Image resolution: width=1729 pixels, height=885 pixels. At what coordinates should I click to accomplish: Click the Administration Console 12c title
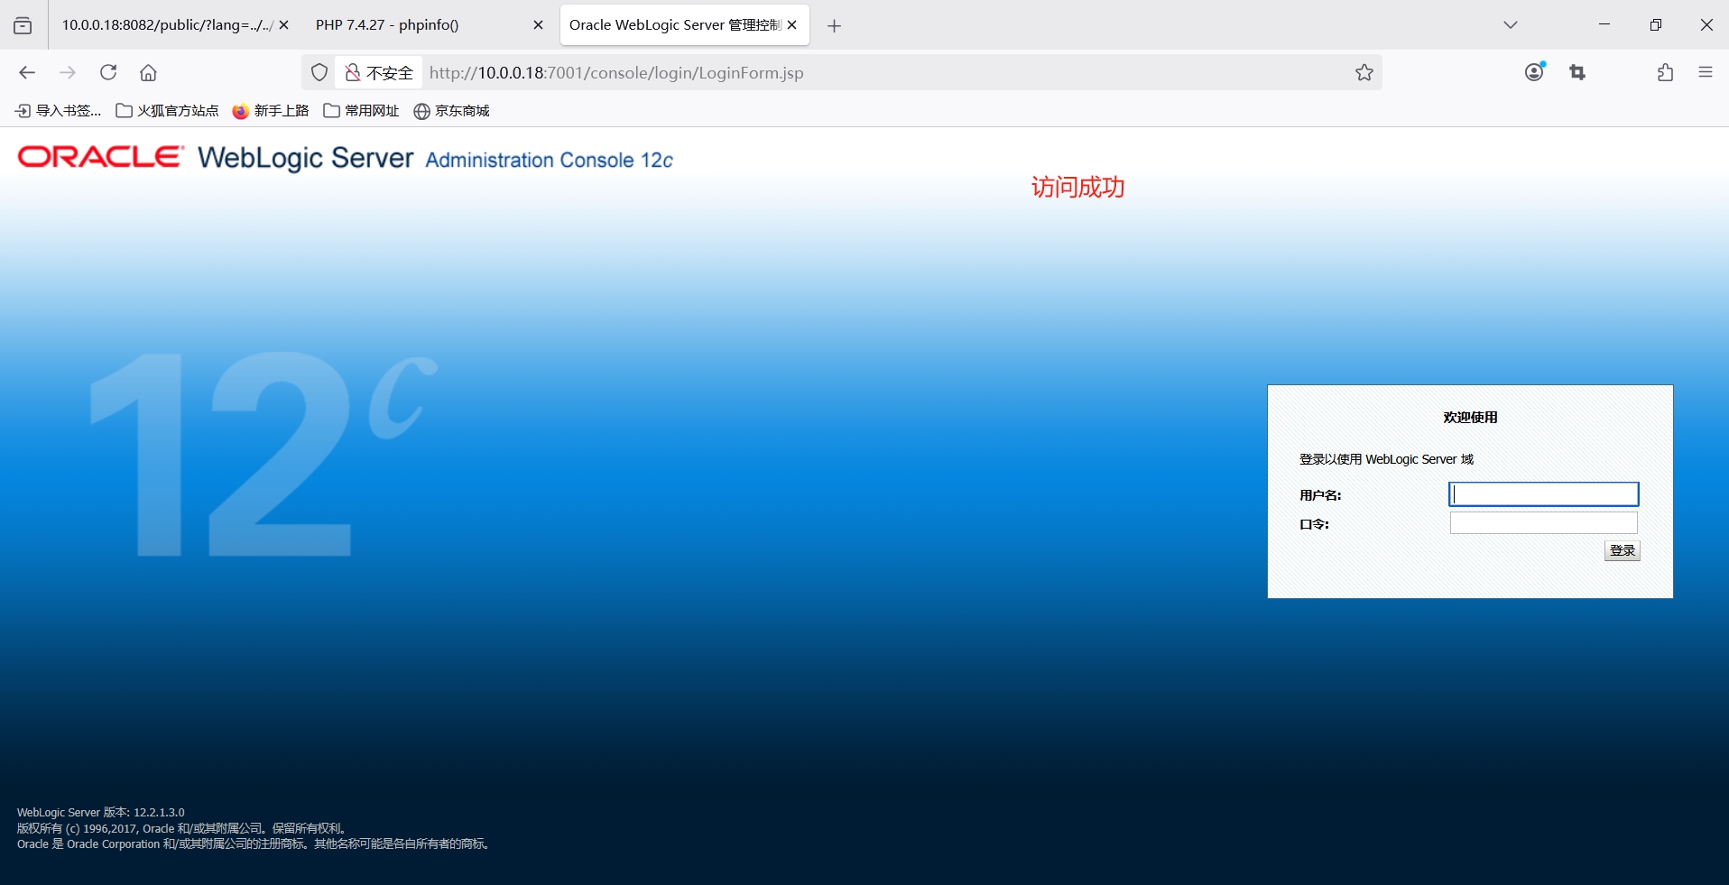tap(549, 160)
